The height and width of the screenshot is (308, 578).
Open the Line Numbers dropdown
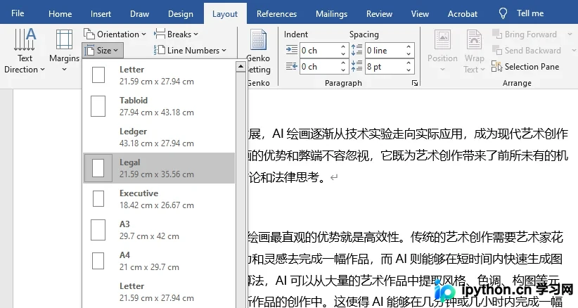190,51
